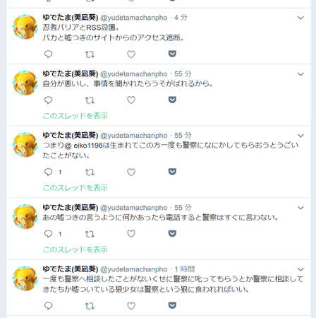The height and width of the screenshot is (318, 316).
Task: Open the dropdown chevron on the 4 分 tweet
Action: [300, 18]
